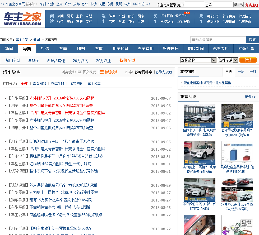Image resolution: width=259 pixels, height=235 pixels.
Task: Open the 新闻 tab in blue navigation bar
Action: 9,49
